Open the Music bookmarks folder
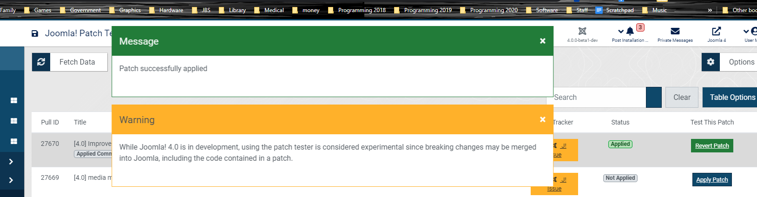This screenshot has height=197, width=757. pyautogui.click(x=654, y=10)
